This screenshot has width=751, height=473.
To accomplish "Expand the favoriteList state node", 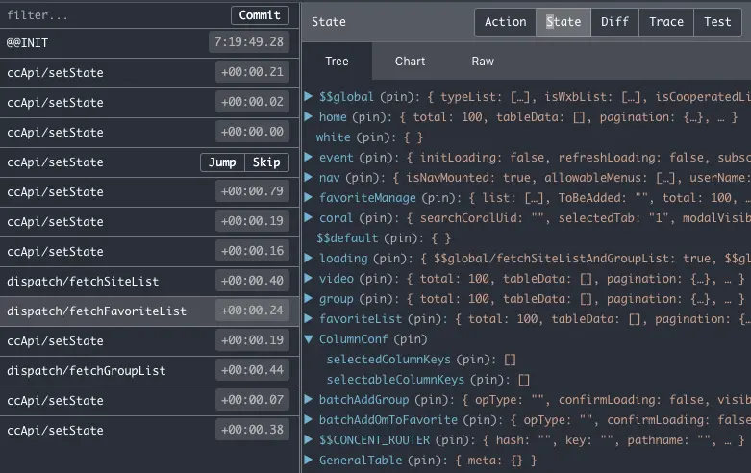I will click(309, 318).
